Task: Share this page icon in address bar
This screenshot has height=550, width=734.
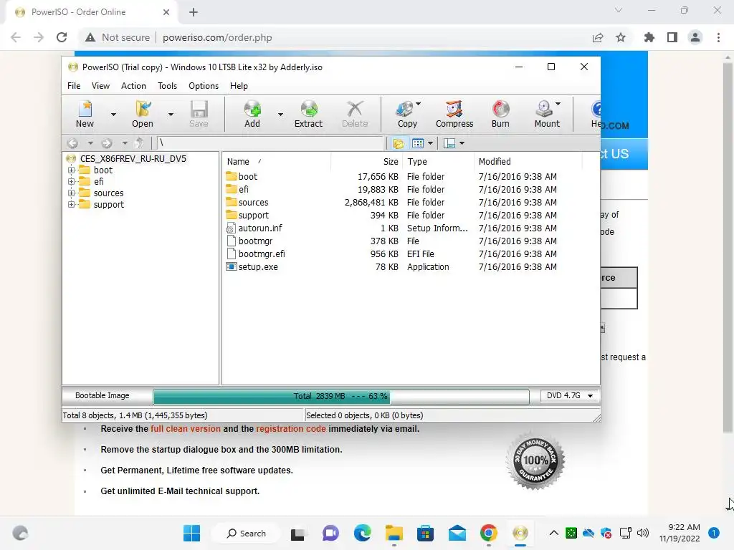Action: [598, 37]
